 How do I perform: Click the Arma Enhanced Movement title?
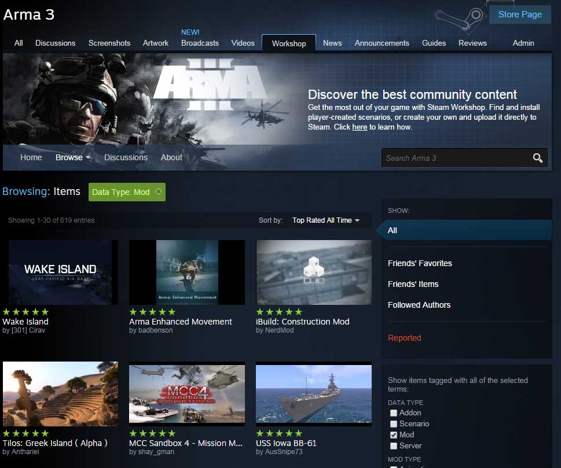[x=181, y=322]
